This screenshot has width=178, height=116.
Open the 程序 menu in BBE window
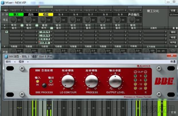[21, 62]
